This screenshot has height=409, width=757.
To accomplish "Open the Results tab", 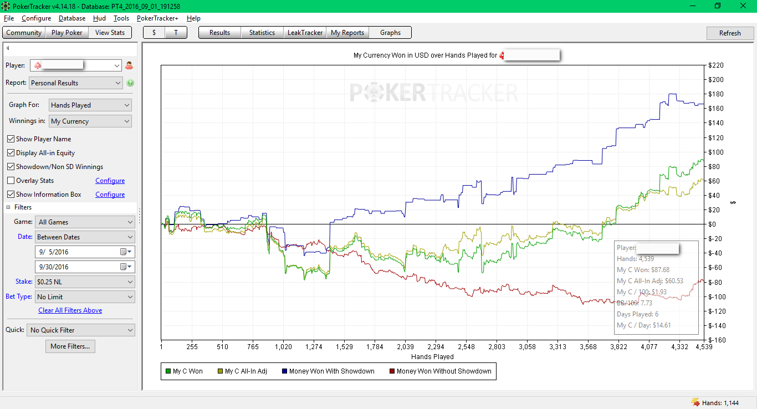I will tap(220, 33).
